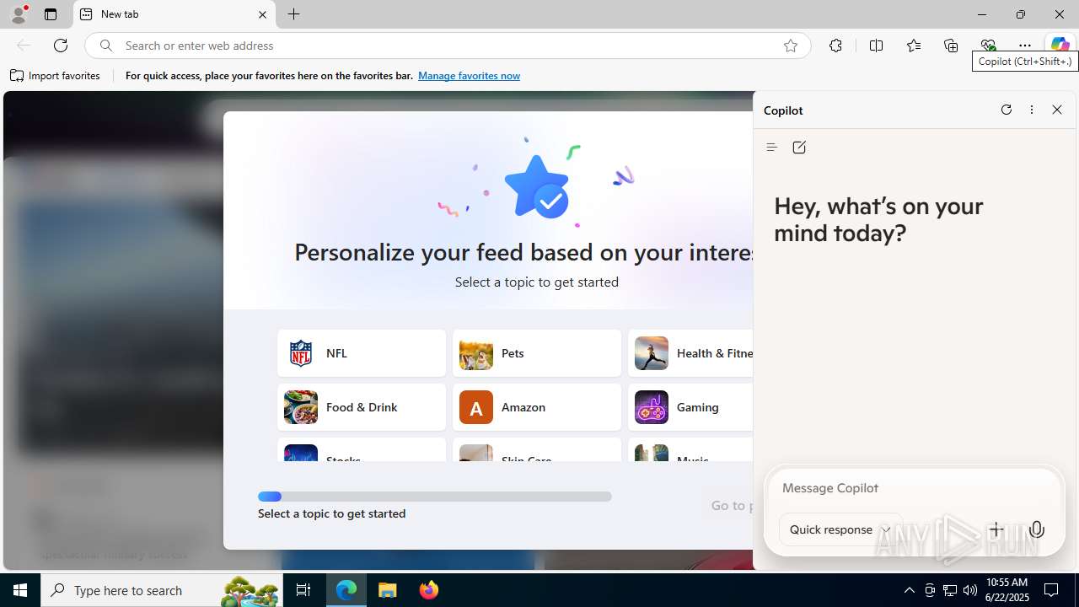Viewport: 1079px width, 607px height.
Task: Click the feed personalization progress bar
Action: 435,497
